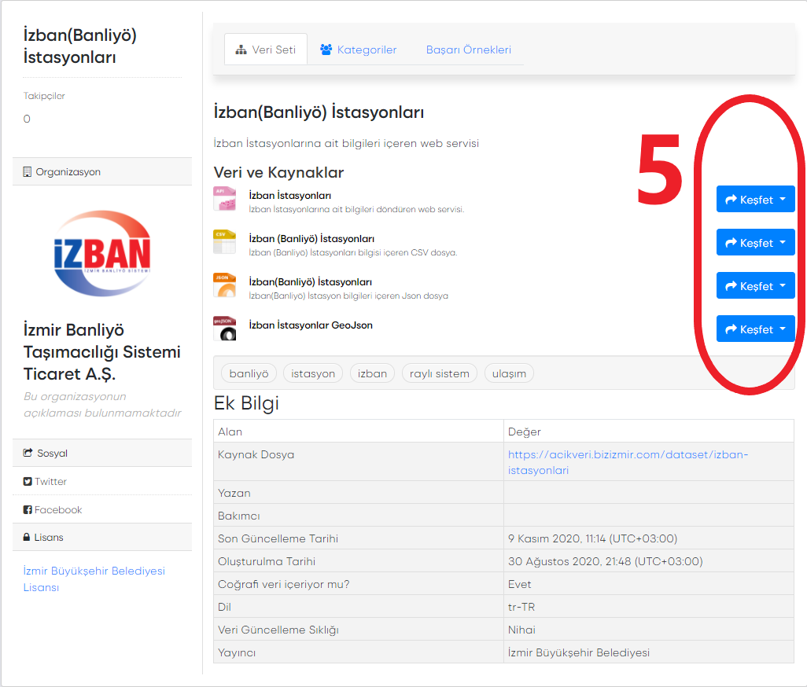
Task: Click the GeoJSON file icon
Action: click(x=224, y=329)
